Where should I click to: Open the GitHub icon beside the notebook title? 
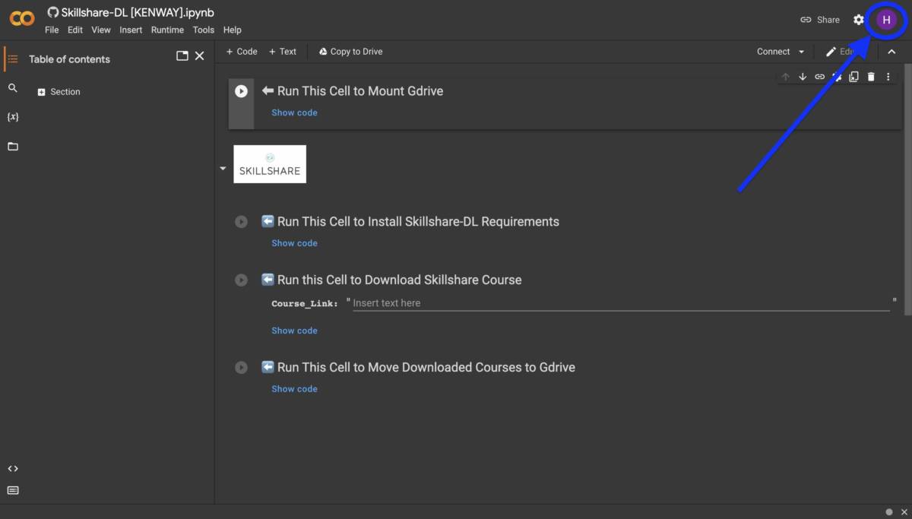[53, 12]
